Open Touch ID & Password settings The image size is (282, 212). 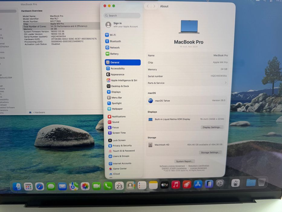click(x=125, y=151)
